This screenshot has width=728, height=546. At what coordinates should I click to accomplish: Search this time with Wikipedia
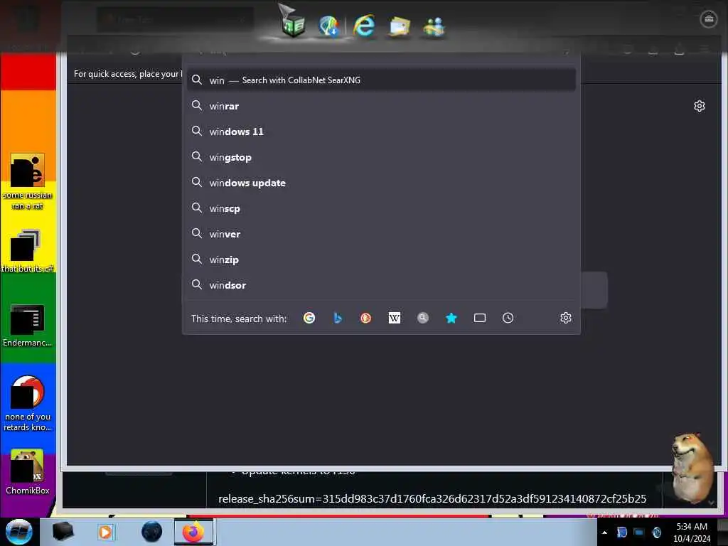click(x=394, y=318)
